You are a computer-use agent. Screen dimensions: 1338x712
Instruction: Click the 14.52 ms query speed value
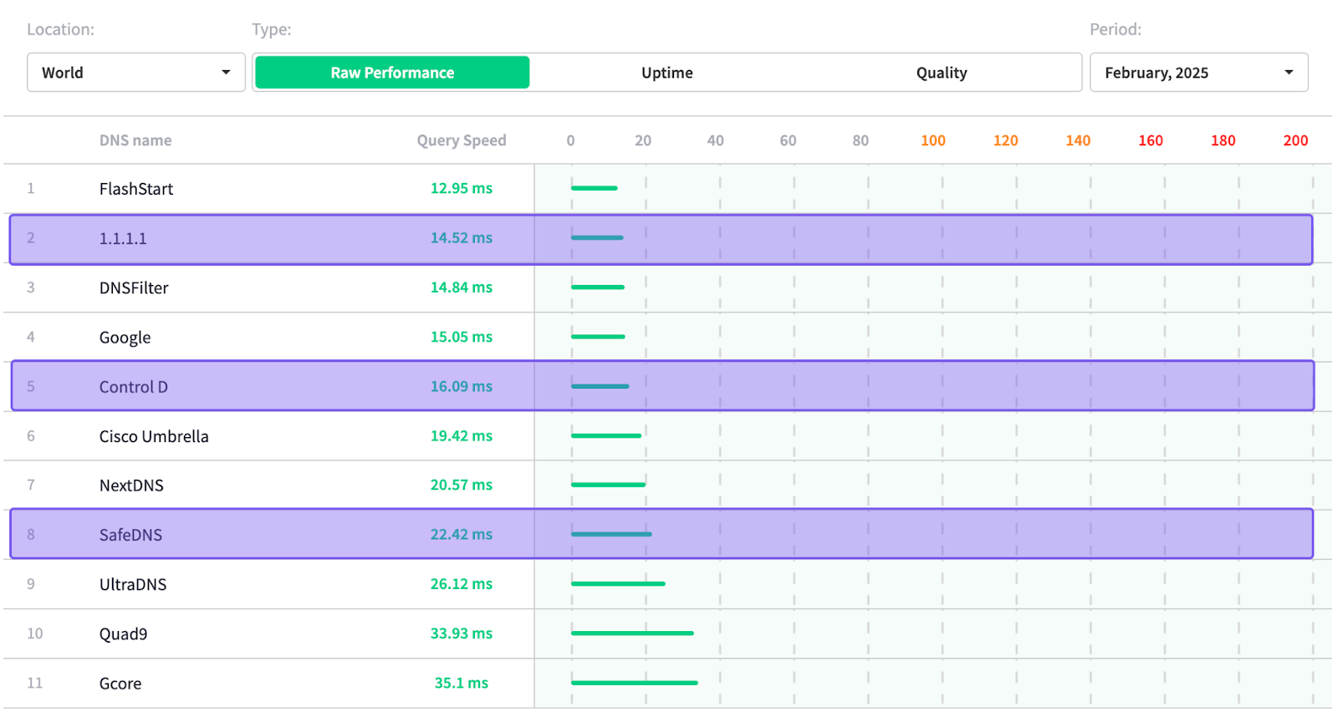pos(462,237)
